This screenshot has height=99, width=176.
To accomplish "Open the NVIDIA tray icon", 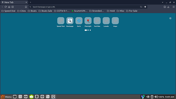I will pyautogui.click(x=148, y=97).
